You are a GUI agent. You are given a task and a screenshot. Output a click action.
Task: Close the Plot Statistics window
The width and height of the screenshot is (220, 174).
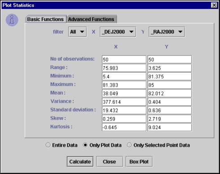pyautogui.click(x=214, y=5)
